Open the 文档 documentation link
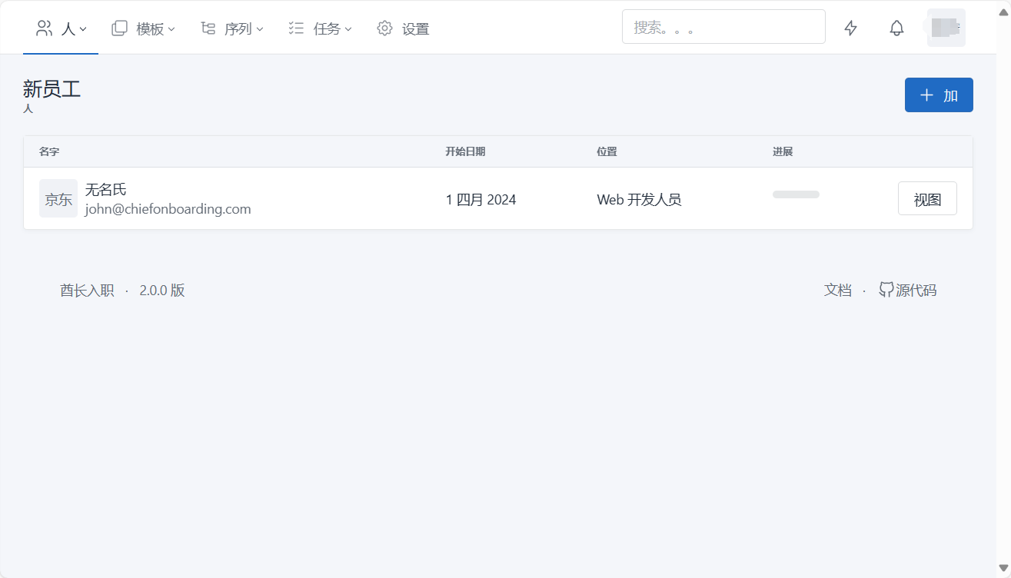Viewport: 1011px width, 578px height. click(837, 290)
